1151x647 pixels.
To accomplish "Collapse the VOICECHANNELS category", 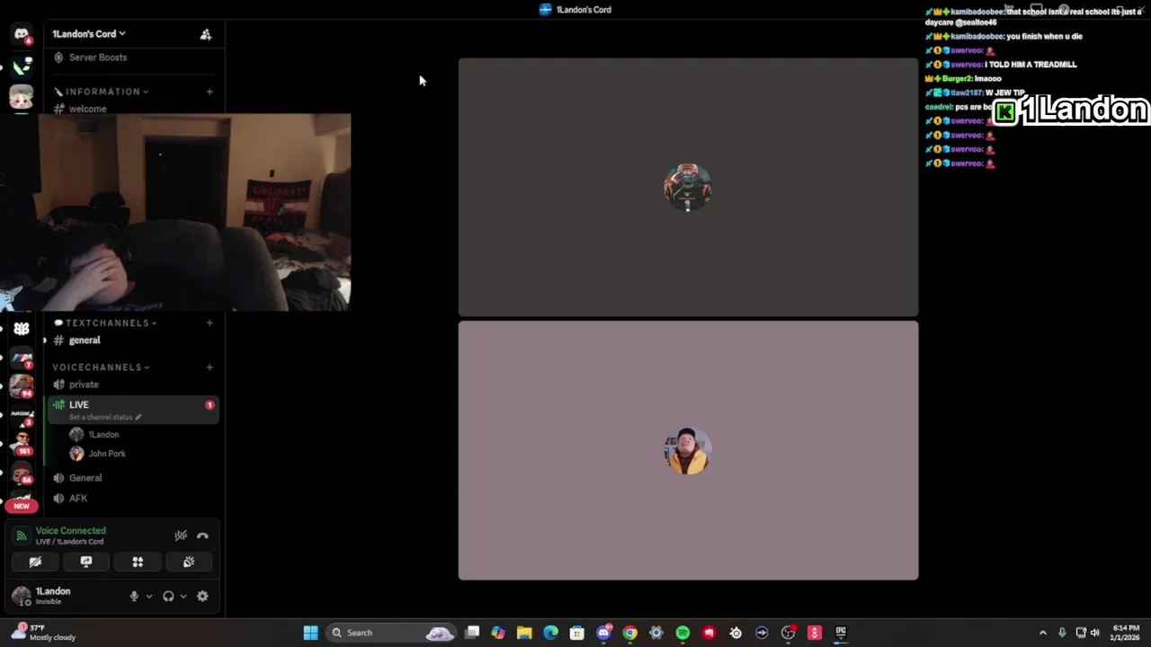I will click(101, 367).
